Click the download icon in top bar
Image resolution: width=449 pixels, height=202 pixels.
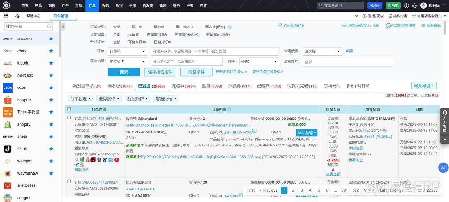pyautogui.click(x=406, y=5)
